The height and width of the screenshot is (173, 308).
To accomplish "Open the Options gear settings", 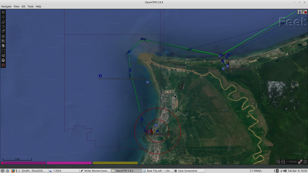I will tap(3, 17).
